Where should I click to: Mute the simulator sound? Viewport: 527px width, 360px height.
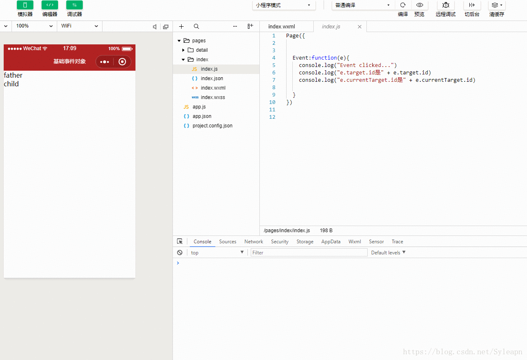[x=155, y=27]
